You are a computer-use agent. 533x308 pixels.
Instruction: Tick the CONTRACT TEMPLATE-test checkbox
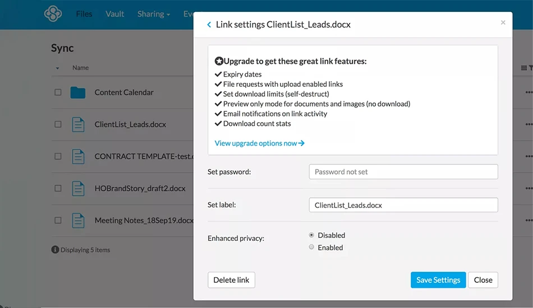coord(58,156)
